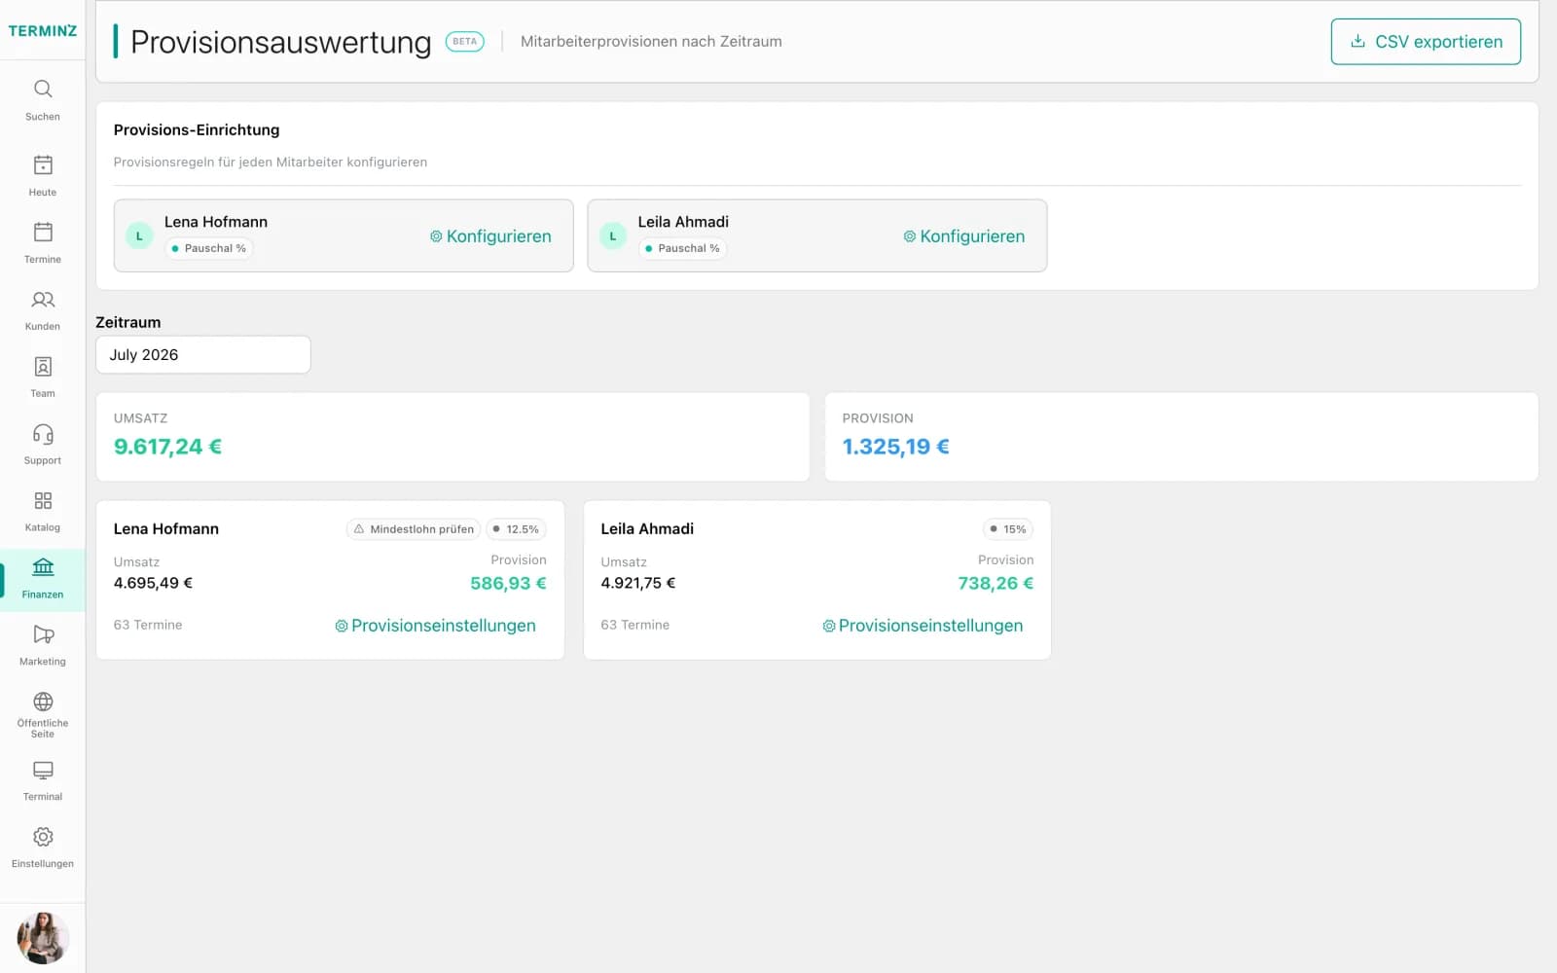
Task: Open the Zeitraum field showing July 2026
Action: [x=203, y=355]
